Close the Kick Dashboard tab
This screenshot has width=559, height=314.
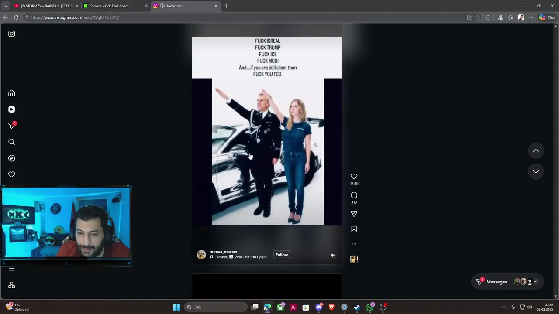(x=146, y=6)
